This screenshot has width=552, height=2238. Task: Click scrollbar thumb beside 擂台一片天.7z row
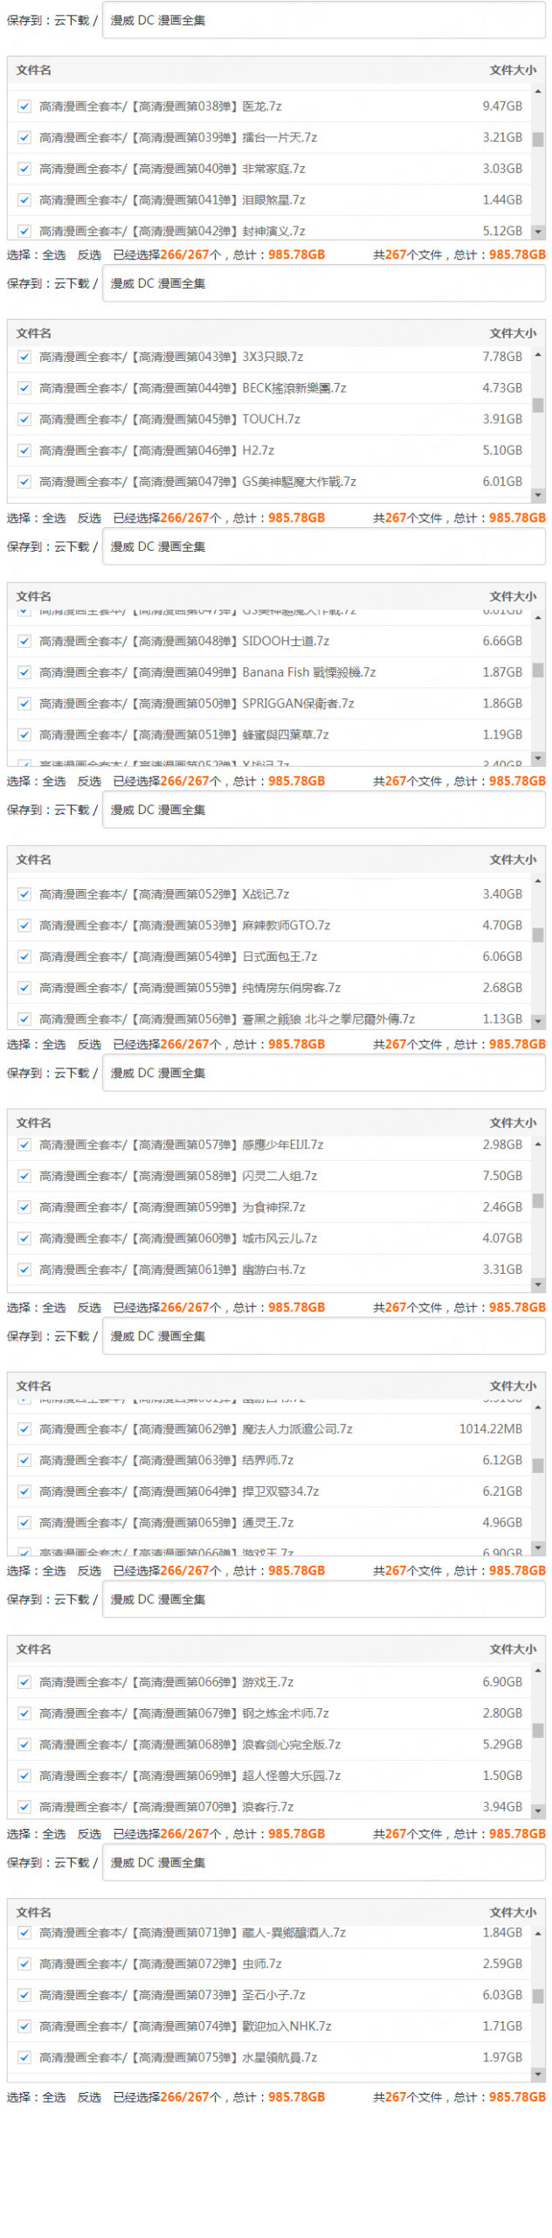pos(538,139)
